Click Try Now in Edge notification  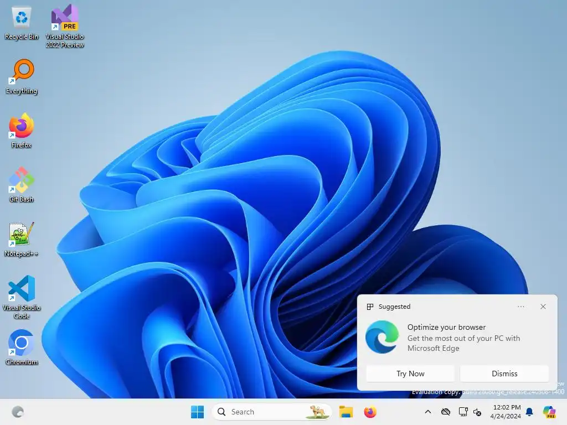click(410, 374)
